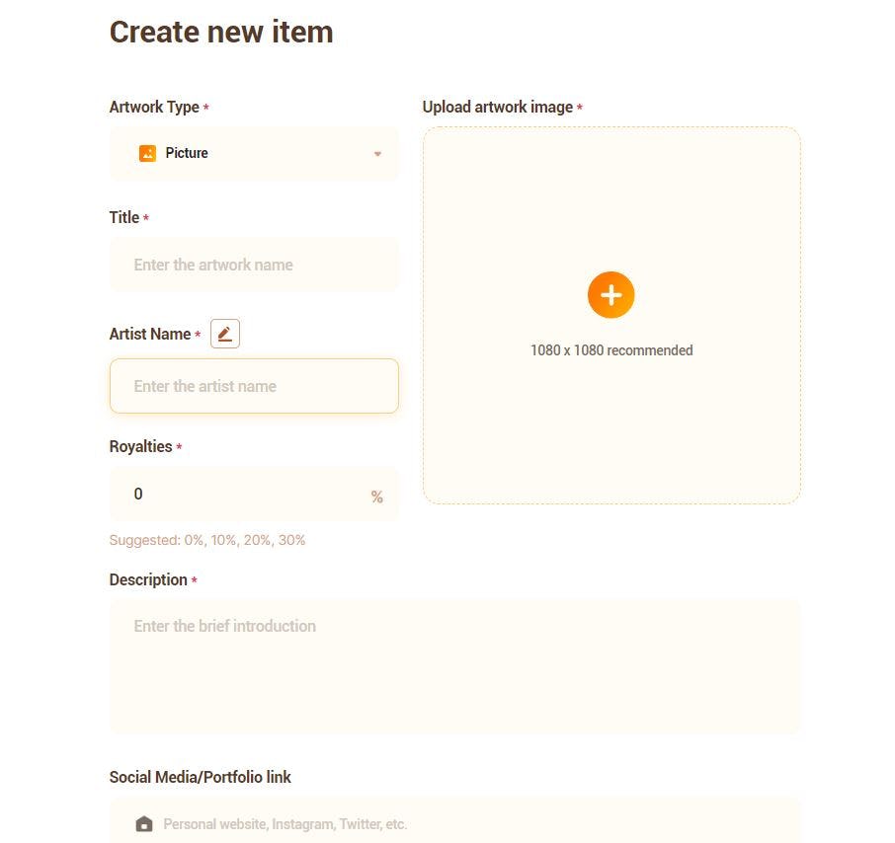Click into the artist name input
This screenshot has height=843, width=895.
(254, 386)
